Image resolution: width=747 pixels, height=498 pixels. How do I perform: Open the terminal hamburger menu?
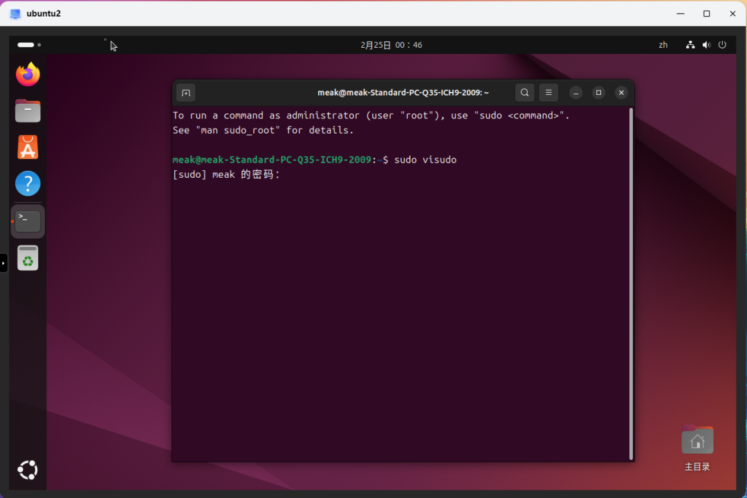pyautogui.click(x=548, y=93)
